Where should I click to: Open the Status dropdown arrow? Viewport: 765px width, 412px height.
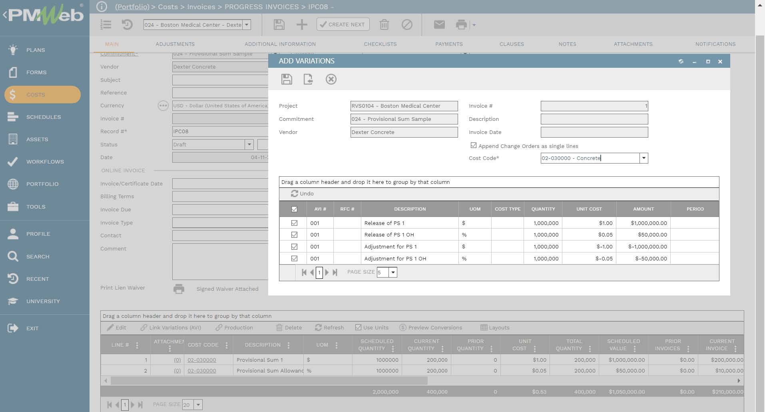click(249, 144)
